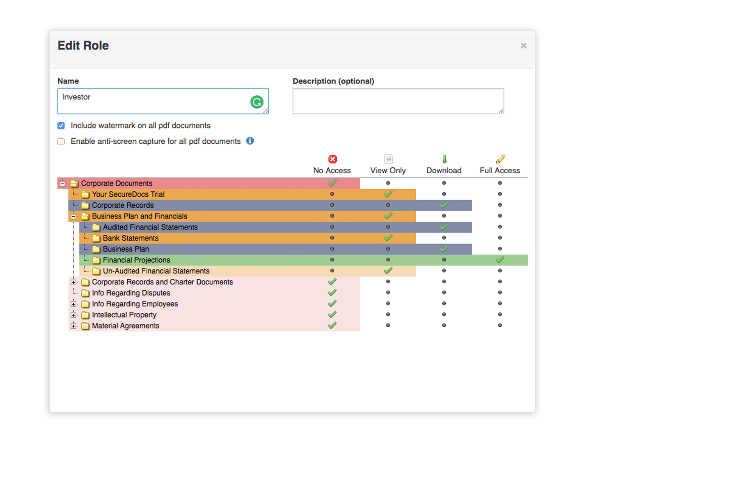Viewport: 756px width, 489px height.
Task: Select Material Agreements tree item
Action: tap(125, 326)
